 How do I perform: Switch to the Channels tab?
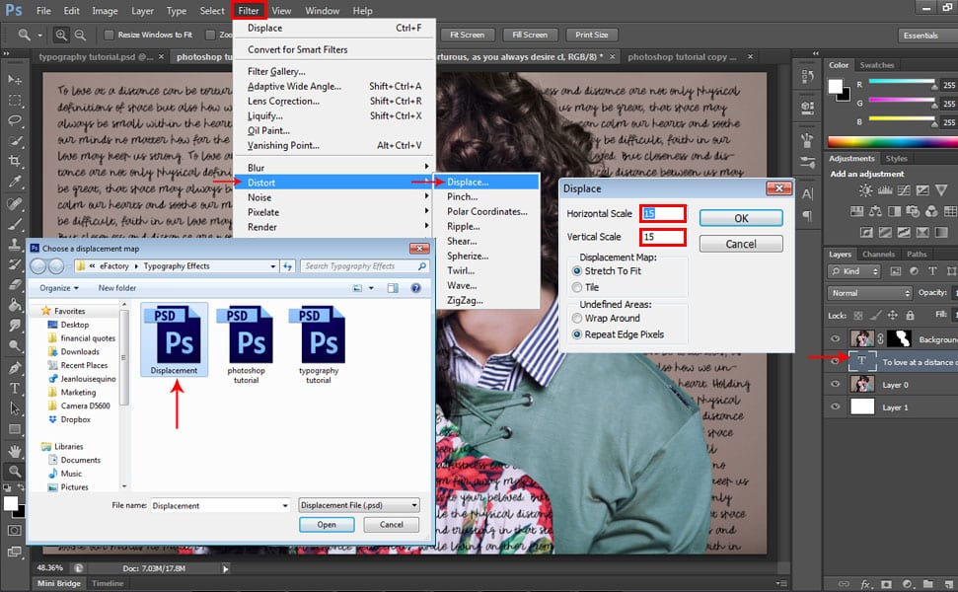(878, 255)
